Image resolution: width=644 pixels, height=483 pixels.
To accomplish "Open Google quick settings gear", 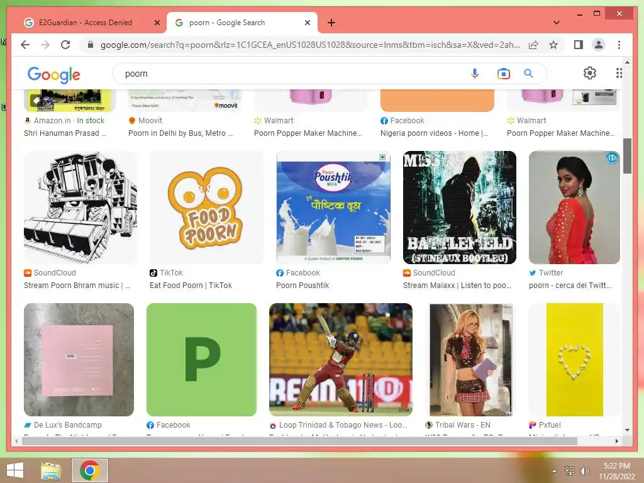I will coord(590,73).
